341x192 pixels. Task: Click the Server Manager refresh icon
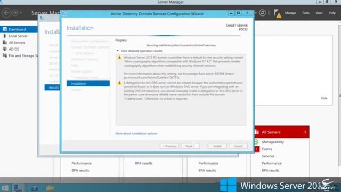(x=262, y=13)
